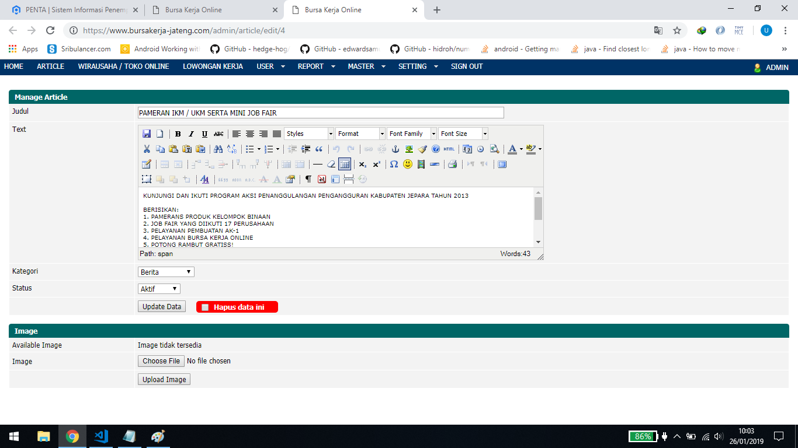
Task: Click inside the Judul title input field
Action: (x=321, y=113)
